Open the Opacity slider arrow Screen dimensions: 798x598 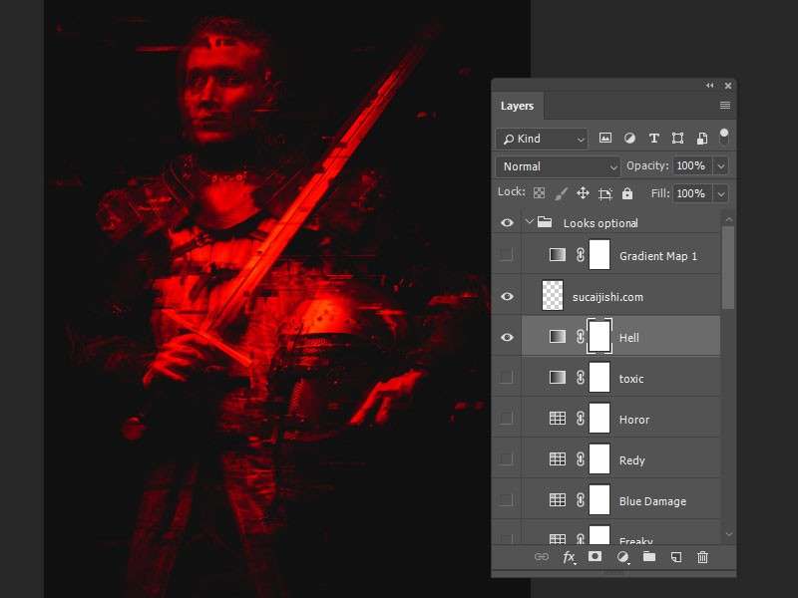(x=720, y=166)
